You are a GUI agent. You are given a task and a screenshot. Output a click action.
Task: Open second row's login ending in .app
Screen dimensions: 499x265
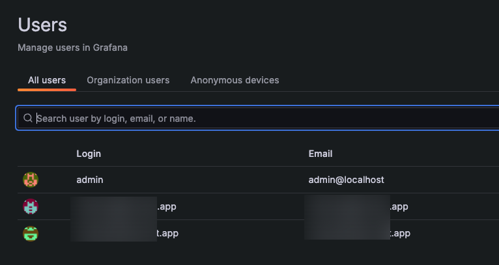[x=167, y=206]
